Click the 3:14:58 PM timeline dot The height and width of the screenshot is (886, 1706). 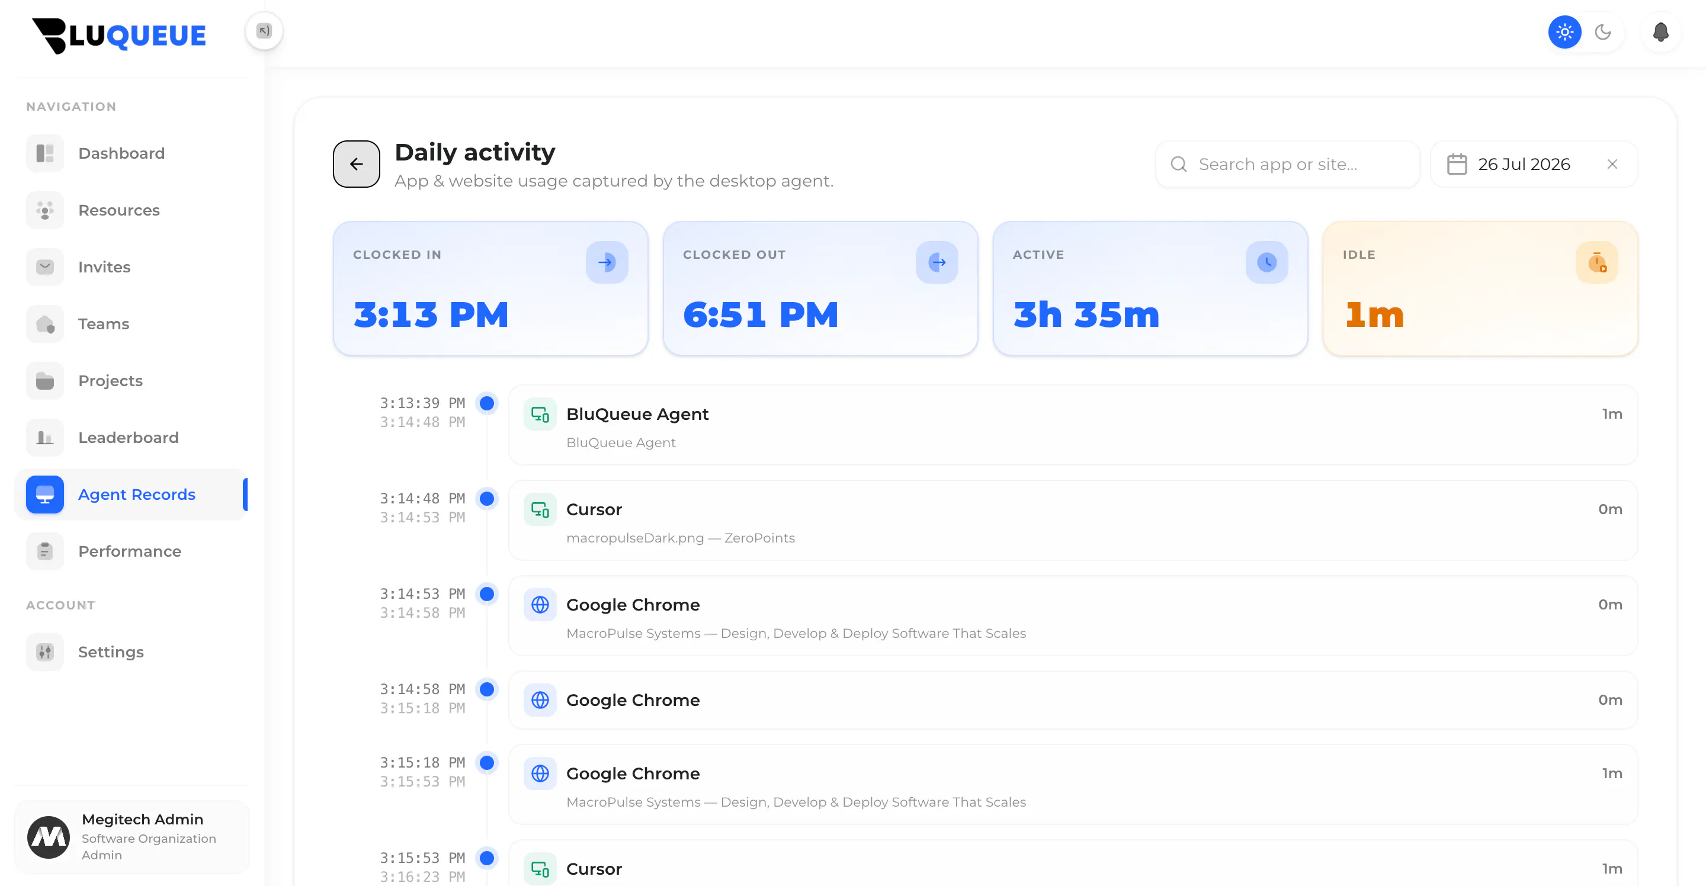[487, 689]
